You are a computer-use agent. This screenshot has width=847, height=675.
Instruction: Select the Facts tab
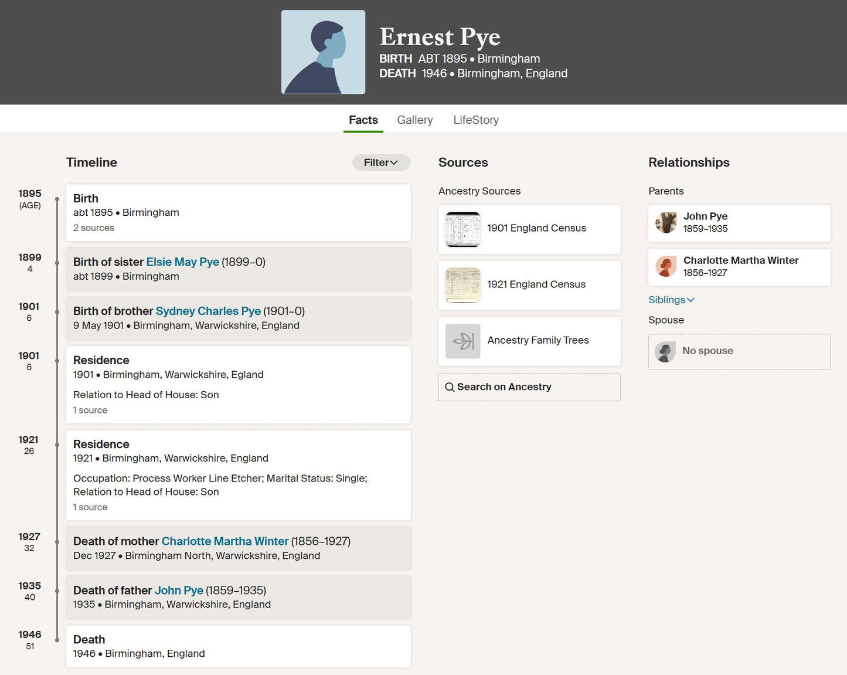click(x=363, y=120)
